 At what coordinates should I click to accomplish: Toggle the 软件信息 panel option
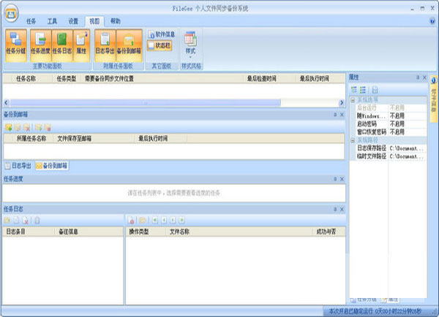[x=162, y=34]
